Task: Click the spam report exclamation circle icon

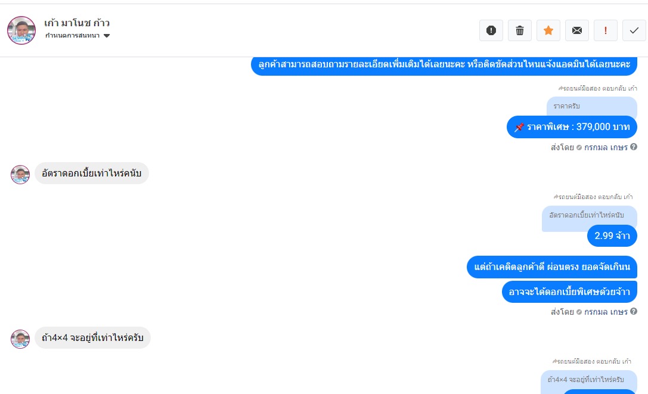Action: (491, 30)
